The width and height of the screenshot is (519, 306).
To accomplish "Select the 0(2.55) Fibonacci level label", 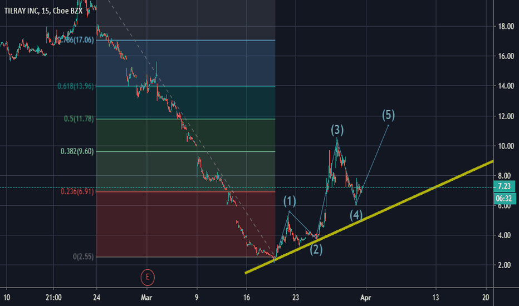I will (83, 256).
